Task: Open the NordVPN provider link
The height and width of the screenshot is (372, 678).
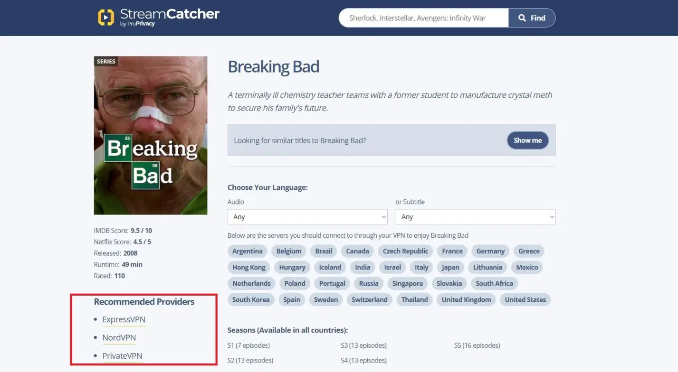Action: point(119,337)
